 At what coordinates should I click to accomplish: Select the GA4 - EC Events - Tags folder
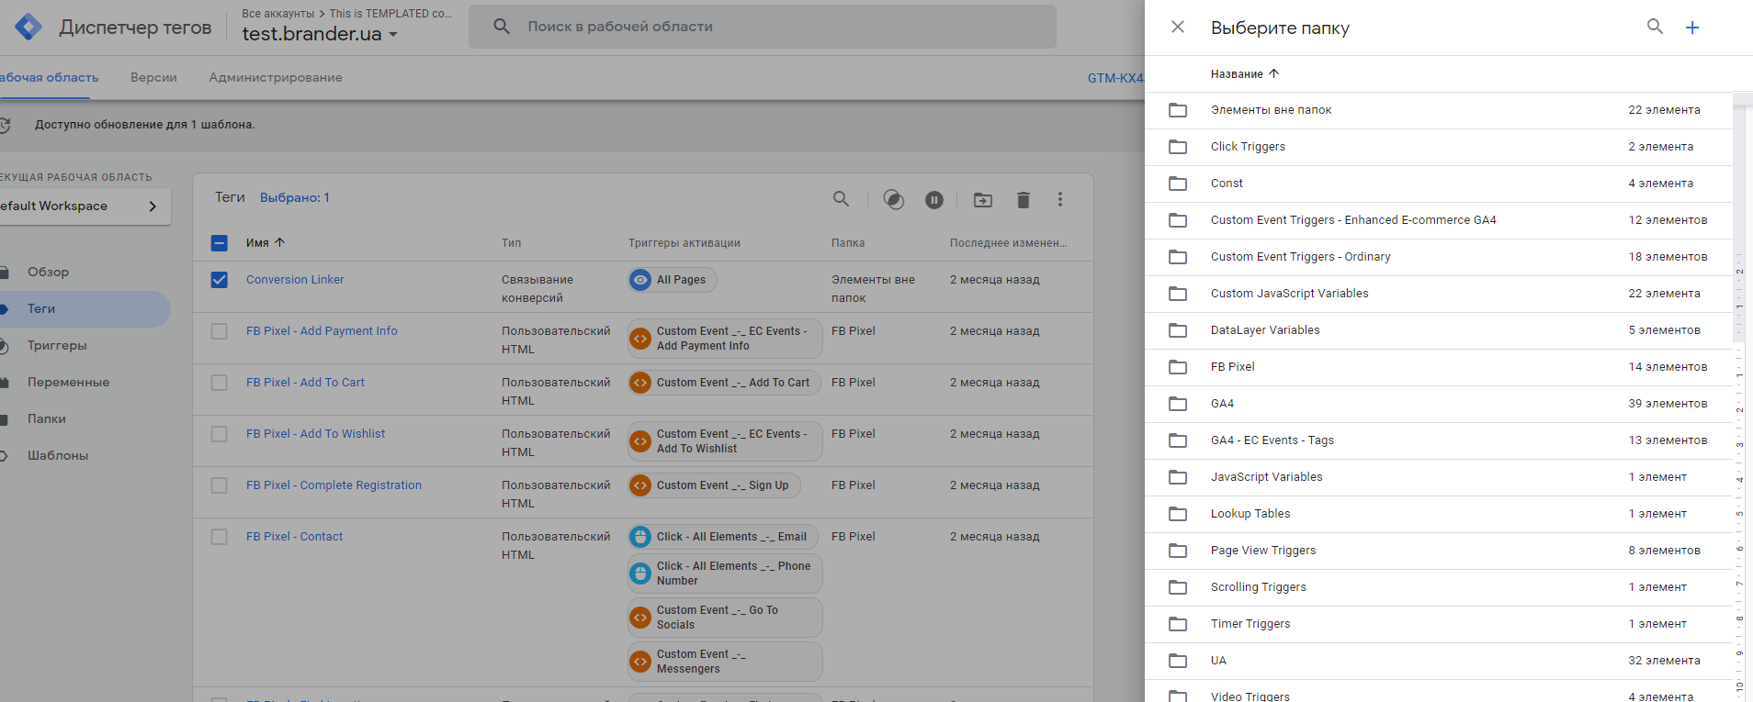(1272, 440)
